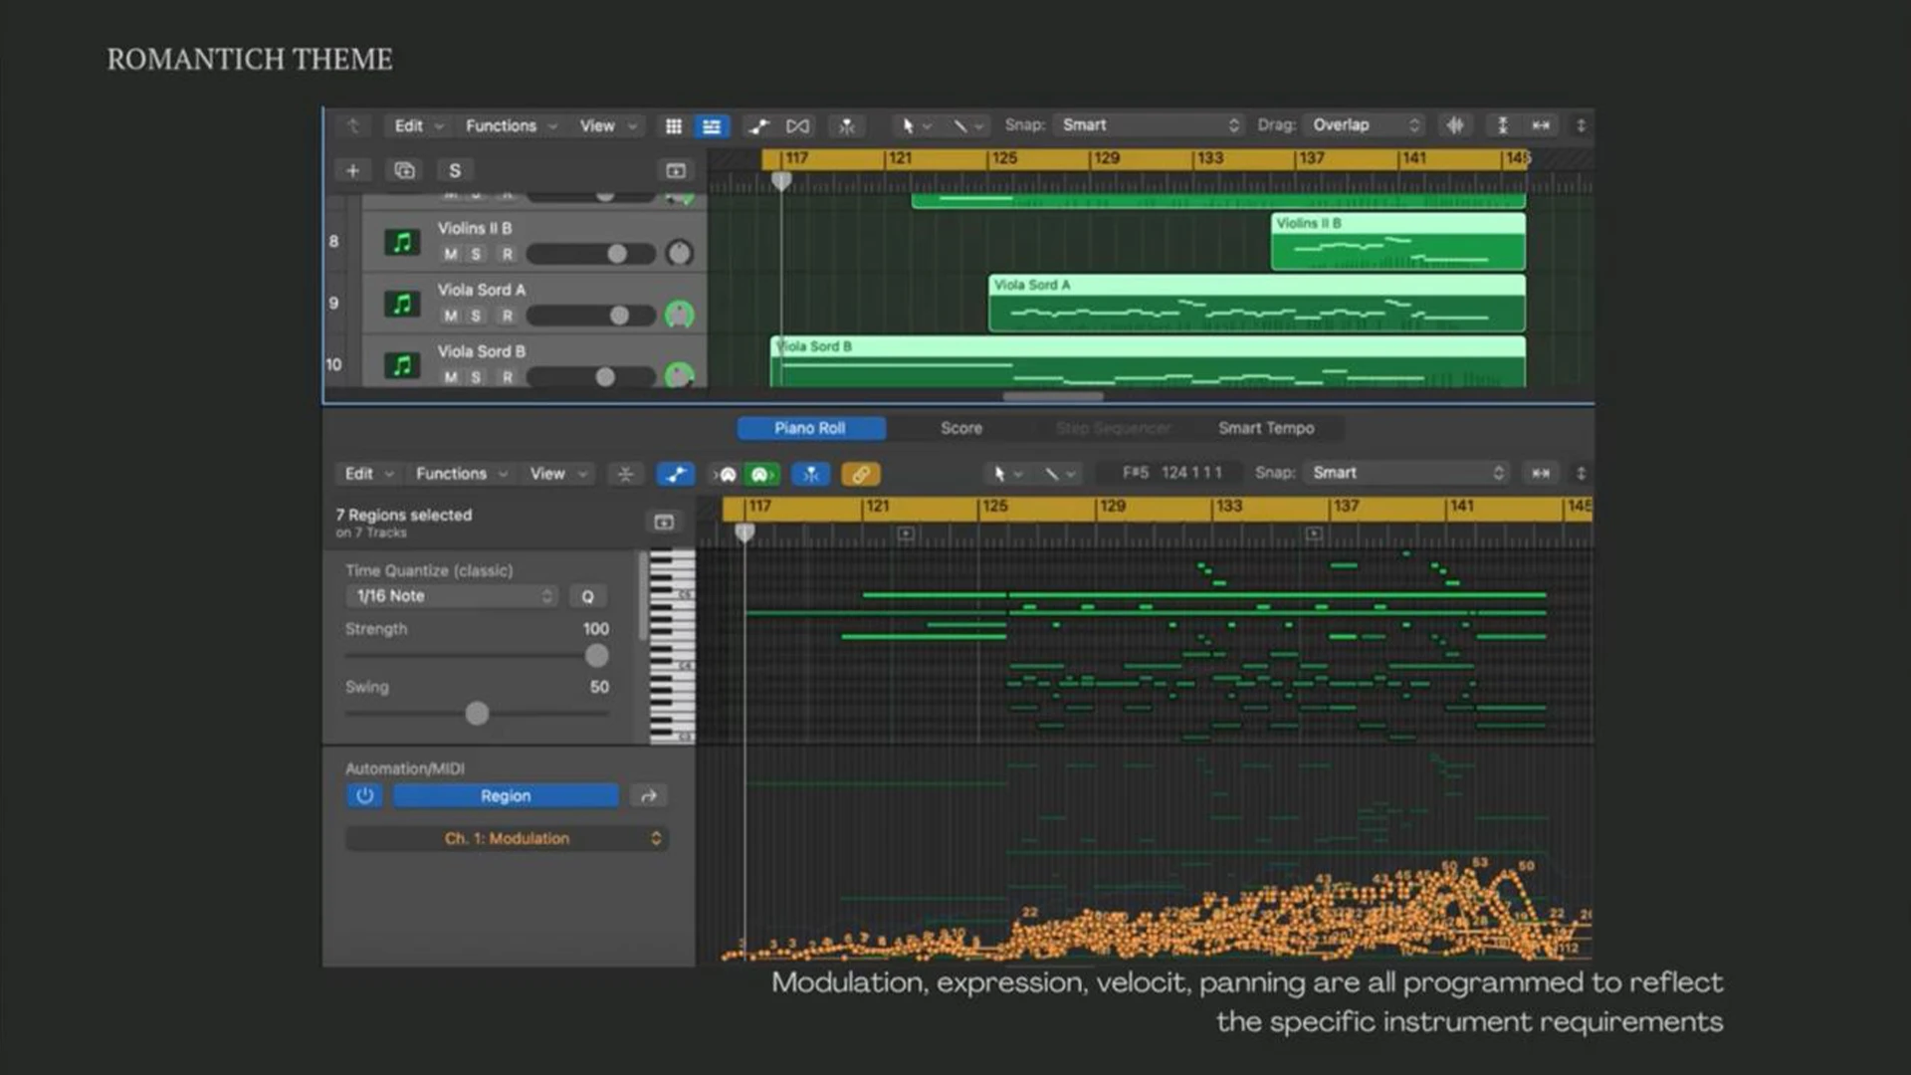Screen dimensions: 1911x1075
Task: Click the Violins II B instrument icon
Action: pos(402,242)
